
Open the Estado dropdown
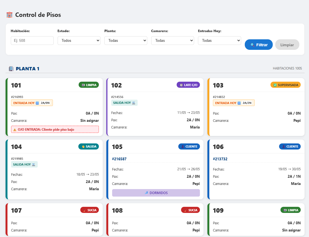click(x=79, y=41)
